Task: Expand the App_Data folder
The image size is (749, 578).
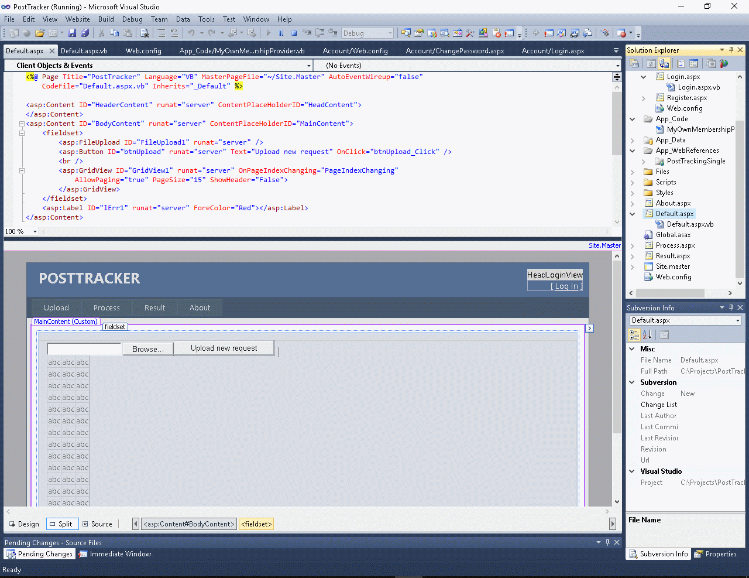Action: [632, 140]
